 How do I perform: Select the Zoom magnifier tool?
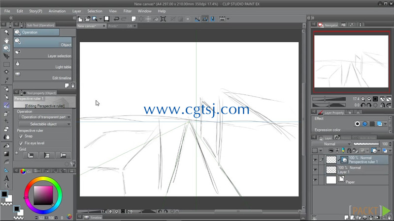[6, 32]
